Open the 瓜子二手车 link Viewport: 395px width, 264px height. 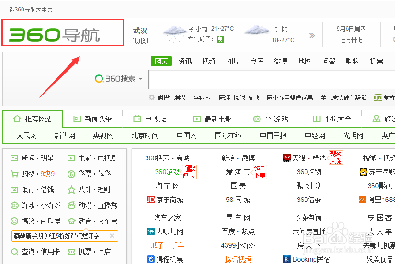point(167,245)
